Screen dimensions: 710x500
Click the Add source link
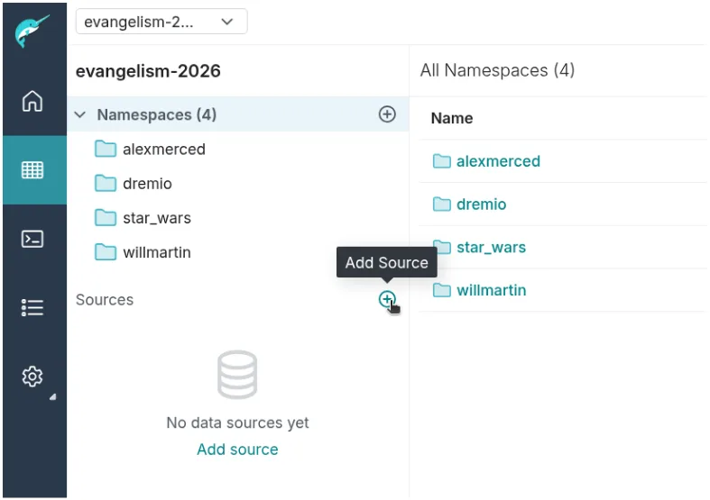(x=237, y=450)
